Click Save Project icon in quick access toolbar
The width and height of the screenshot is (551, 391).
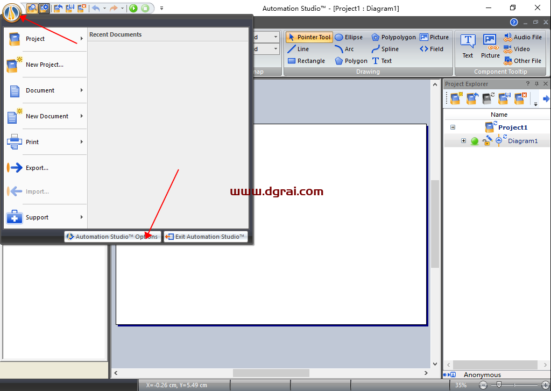69,8
